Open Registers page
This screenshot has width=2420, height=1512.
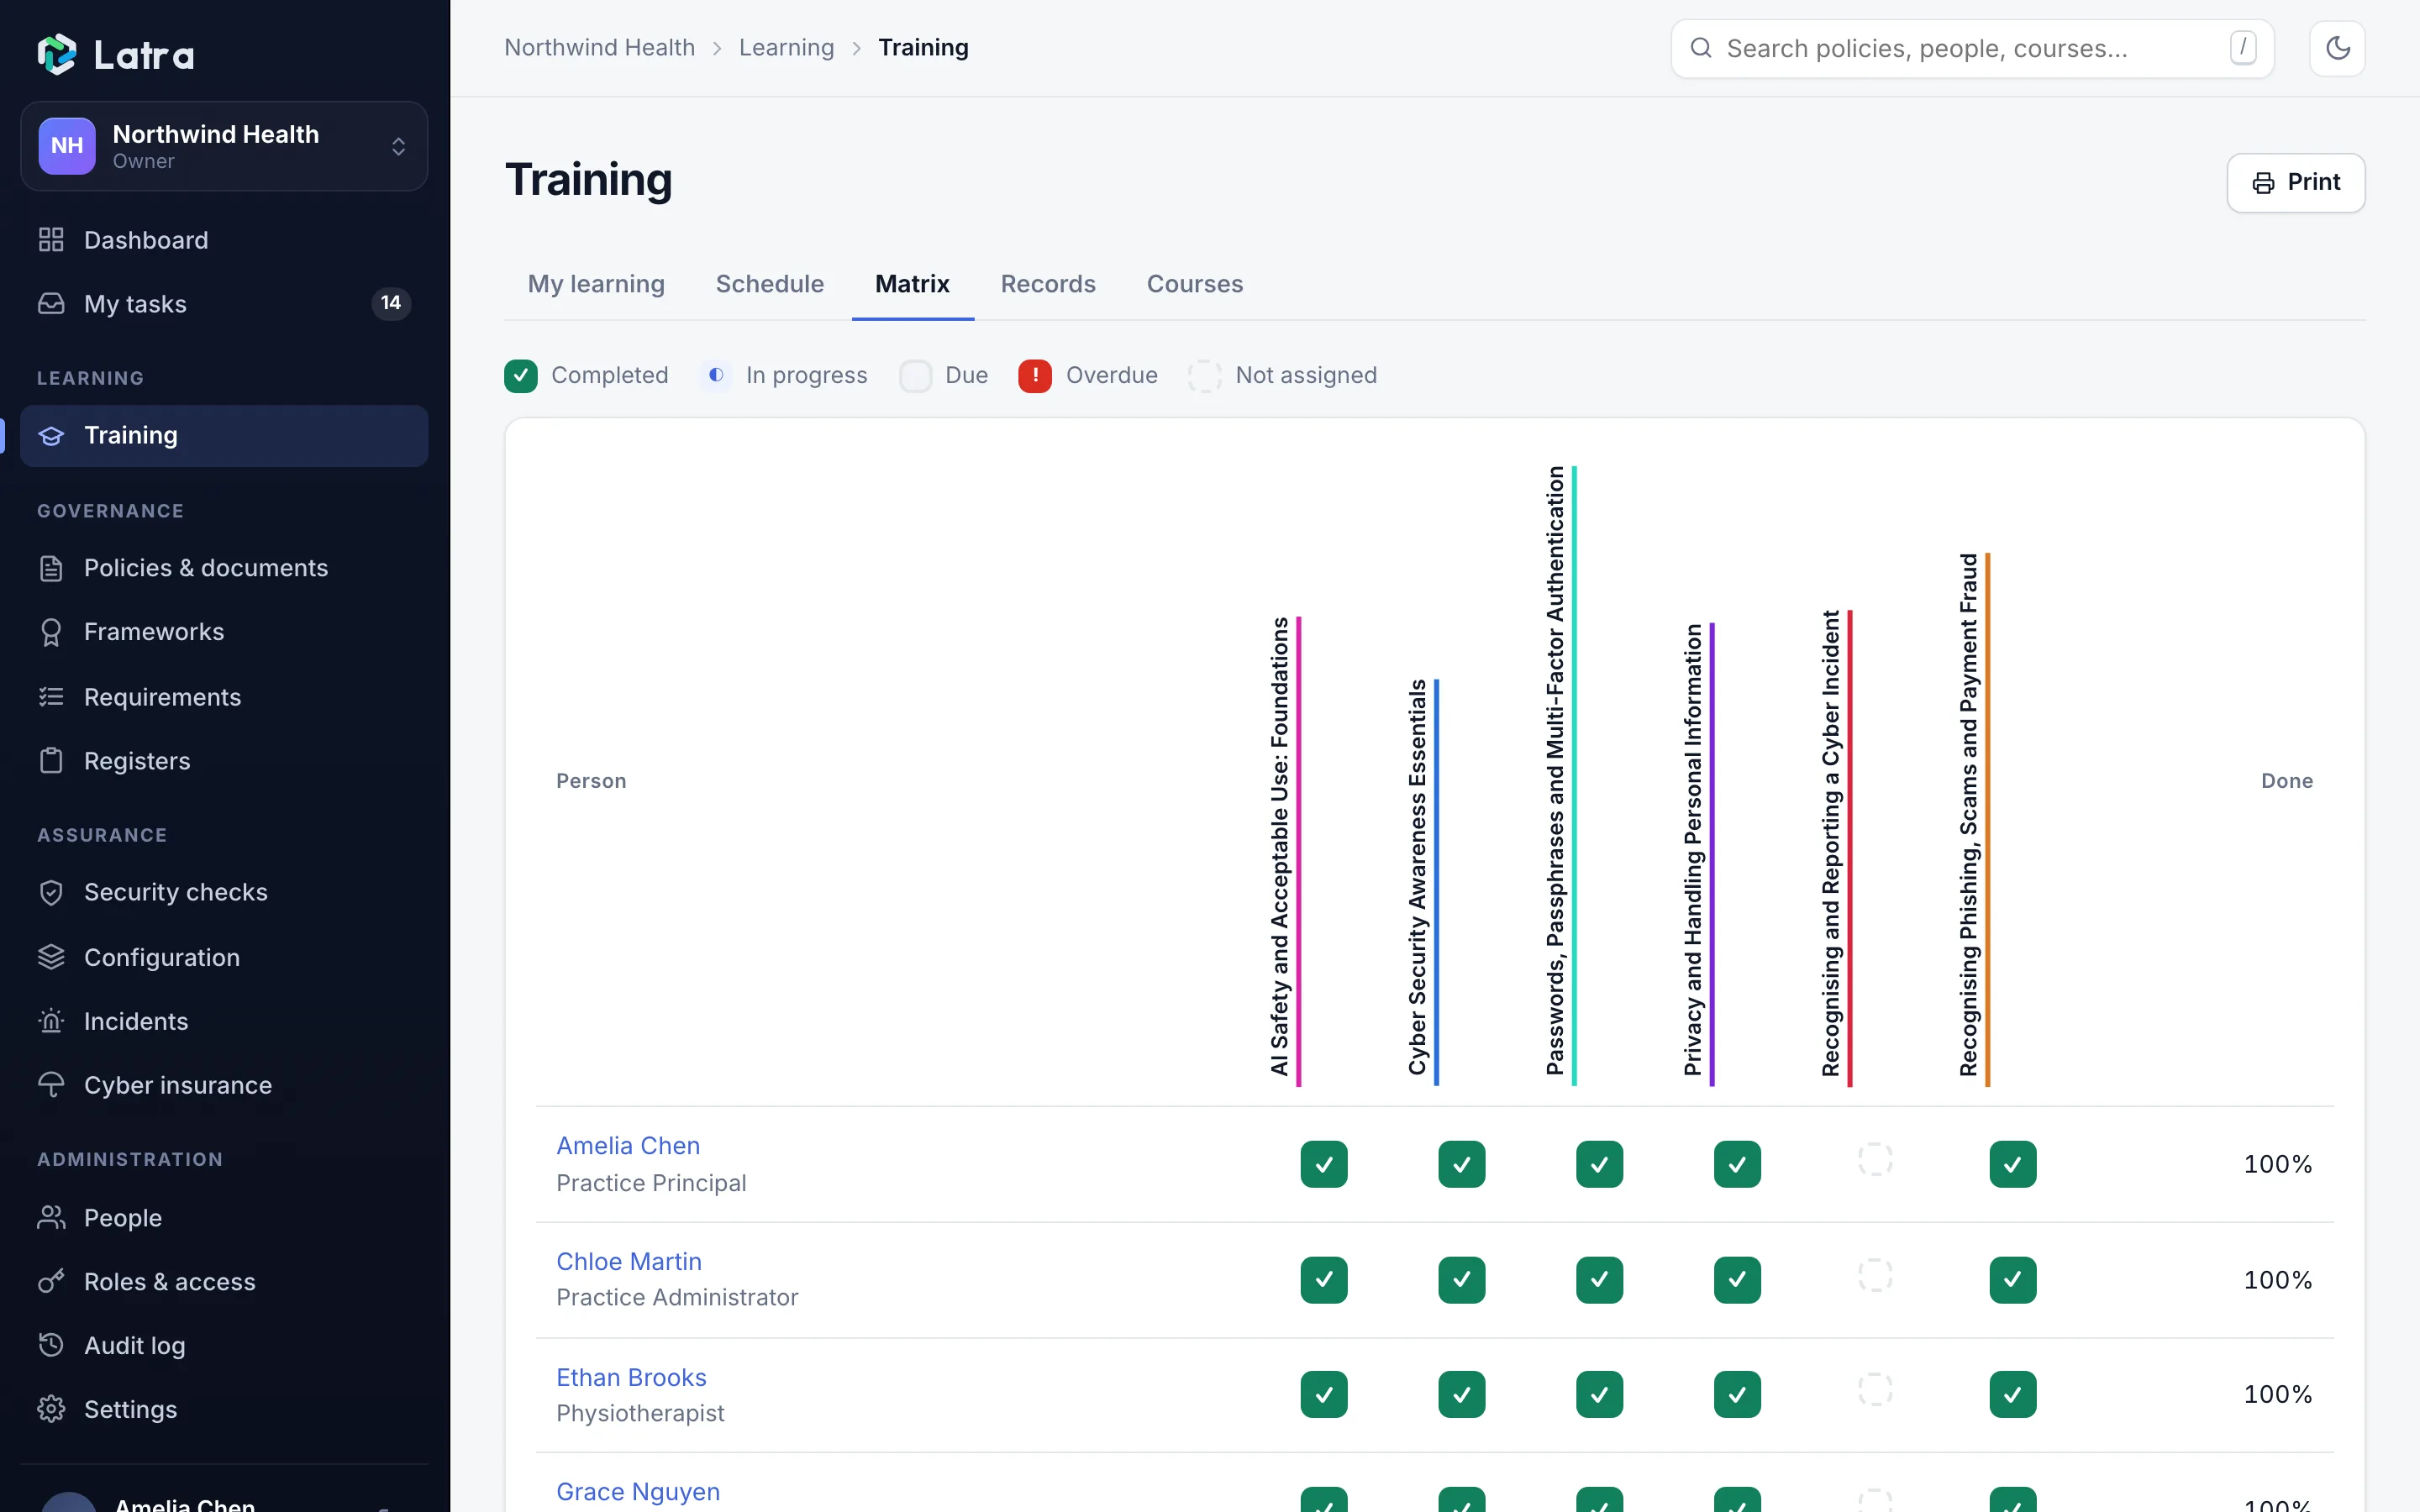[x=224, y=761]
